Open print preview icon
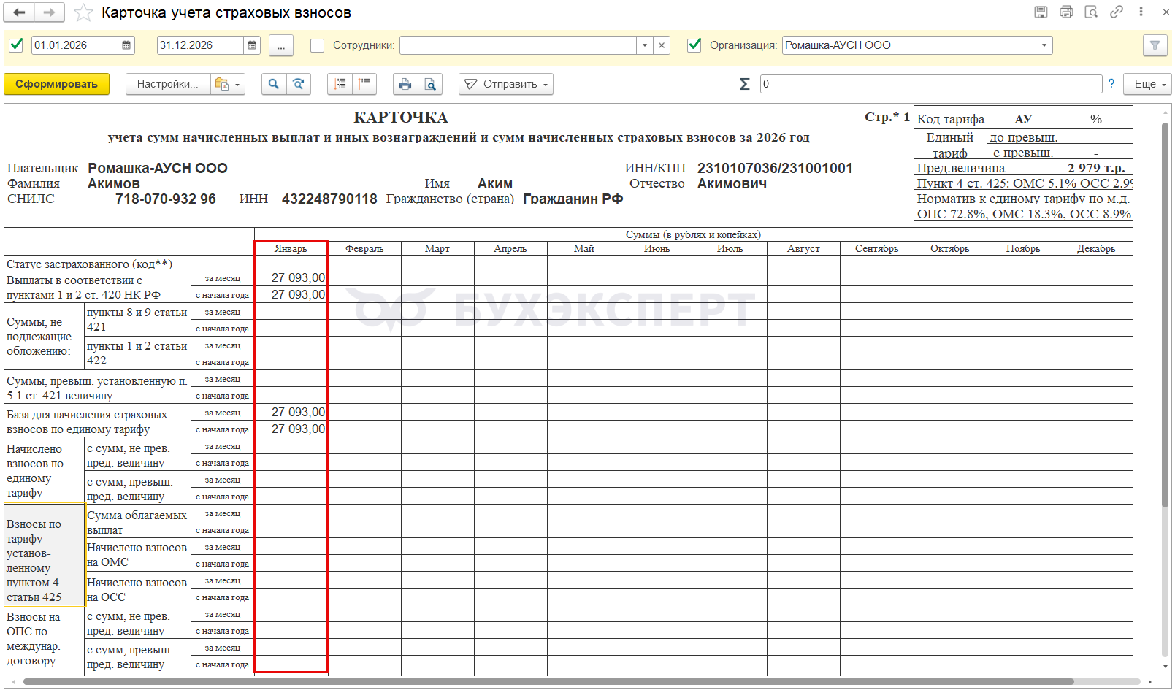The image size is (1175, 690). pos(431,84)
